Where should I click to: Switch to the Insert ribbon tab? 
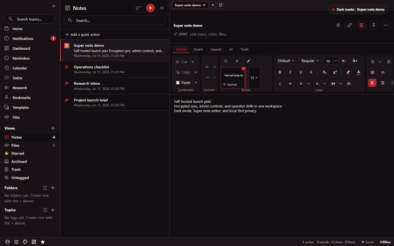coord(198,49)
